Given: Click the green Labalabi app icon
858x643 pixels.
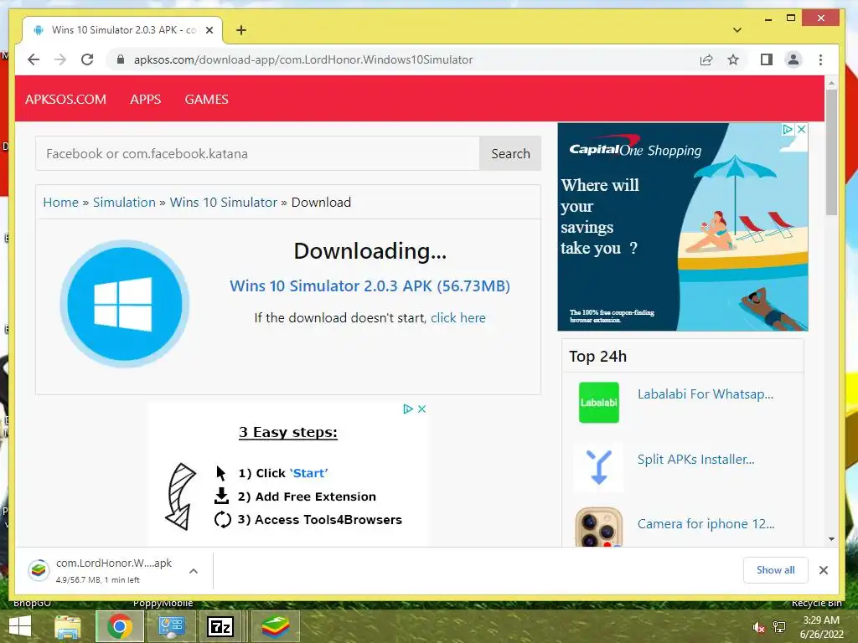Looking at the screenshot, I should (598, 403).
